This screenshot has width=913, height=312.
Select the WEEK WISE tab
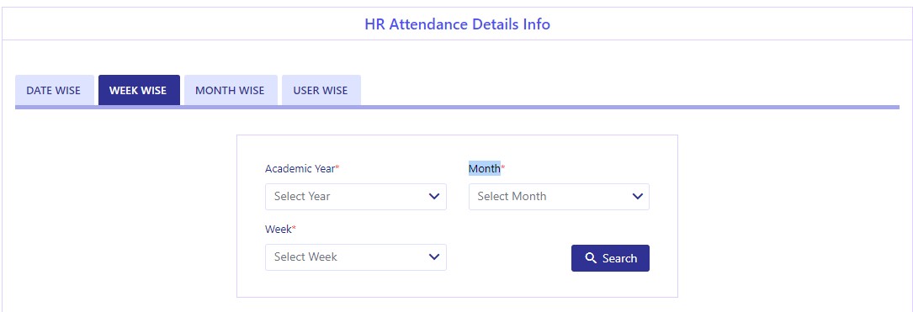(139, 90)
